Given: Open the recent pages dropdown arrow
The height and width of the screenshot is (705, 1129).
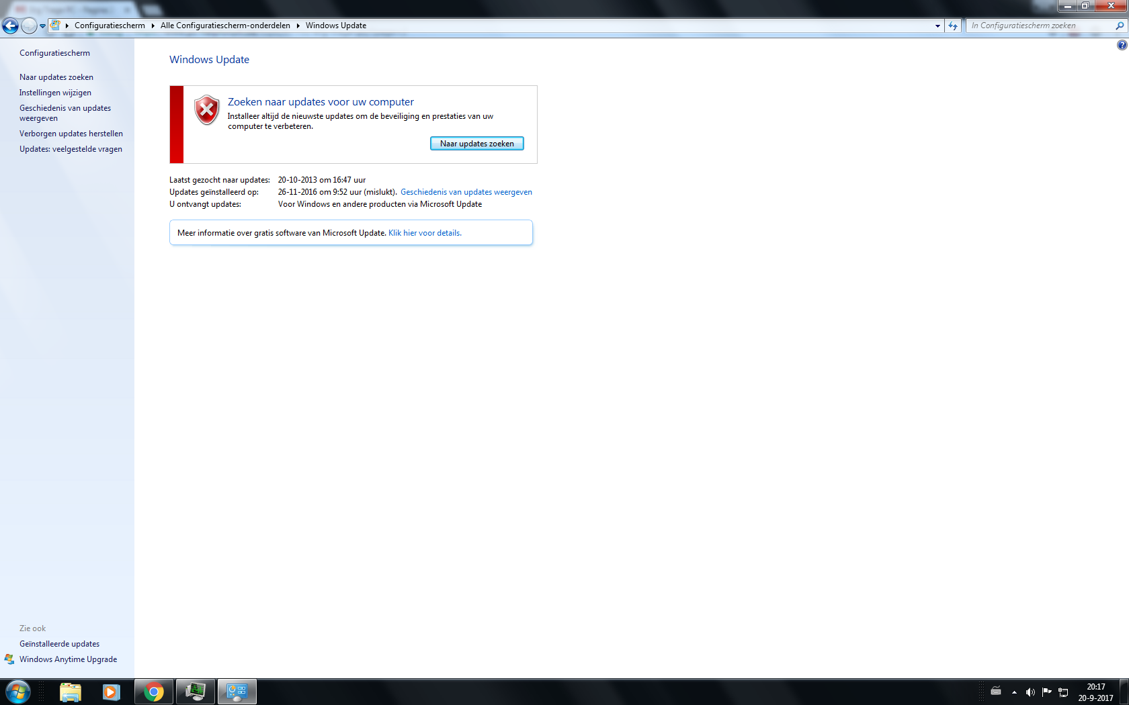Looking at the screenshot, I should (x=42, y=26).
